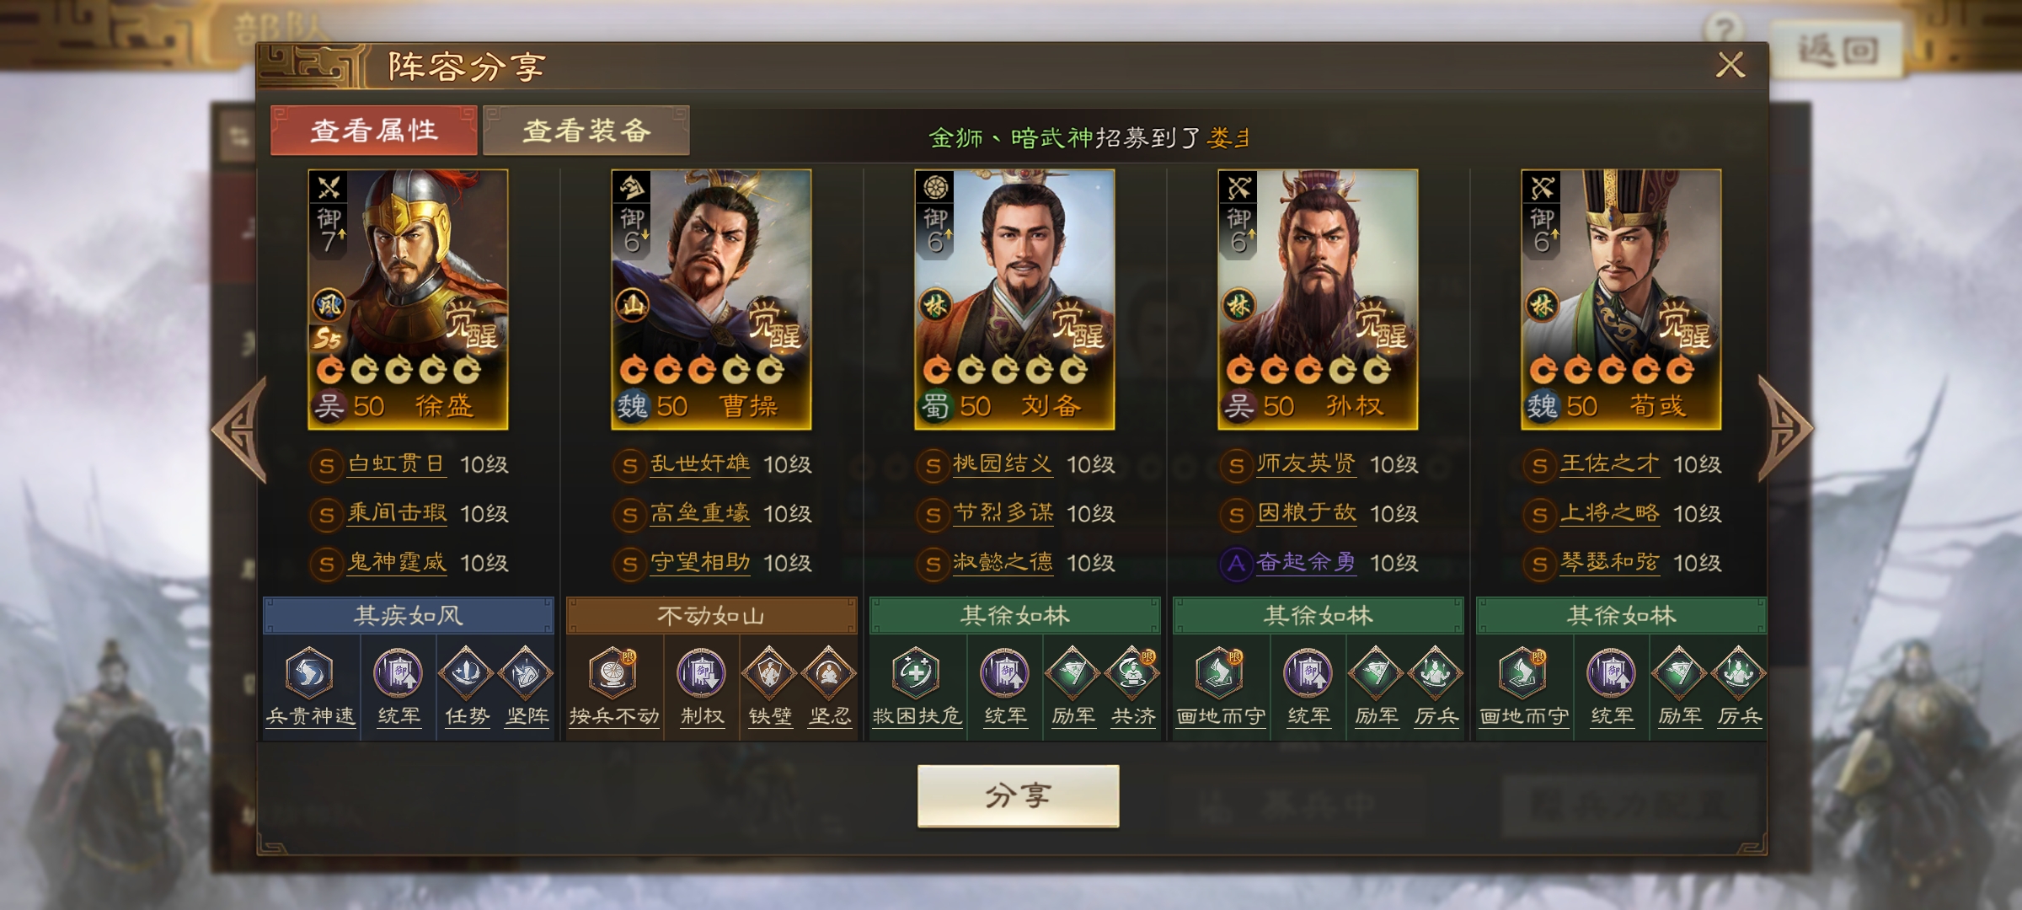2022x910 pixels.
Task: Go to next lineup with right arrow
Action: point(1784,430)
